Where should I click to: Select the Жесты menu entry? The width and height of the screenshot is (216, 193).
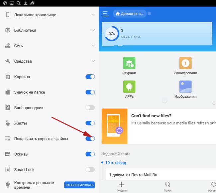[21, 123]
